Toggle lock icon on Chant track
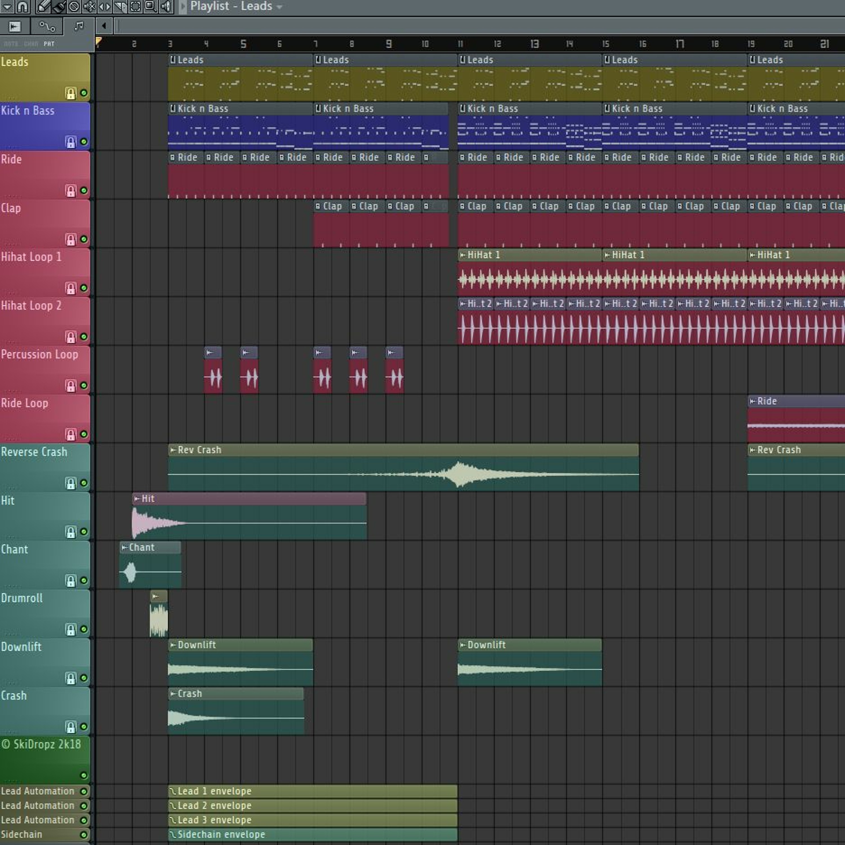 pyautogui.click(x=70, y=581)
